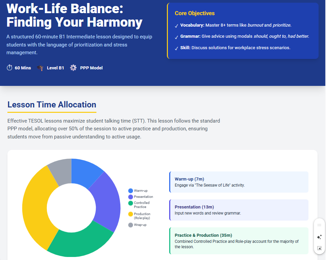
Task: Select the Presentation (13m) card
Action: pos(239,210)
